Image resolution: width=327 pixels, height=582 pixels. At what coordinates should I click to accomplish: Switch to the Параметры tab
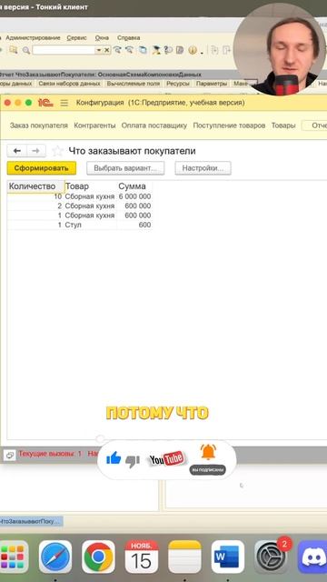point(212,84)
